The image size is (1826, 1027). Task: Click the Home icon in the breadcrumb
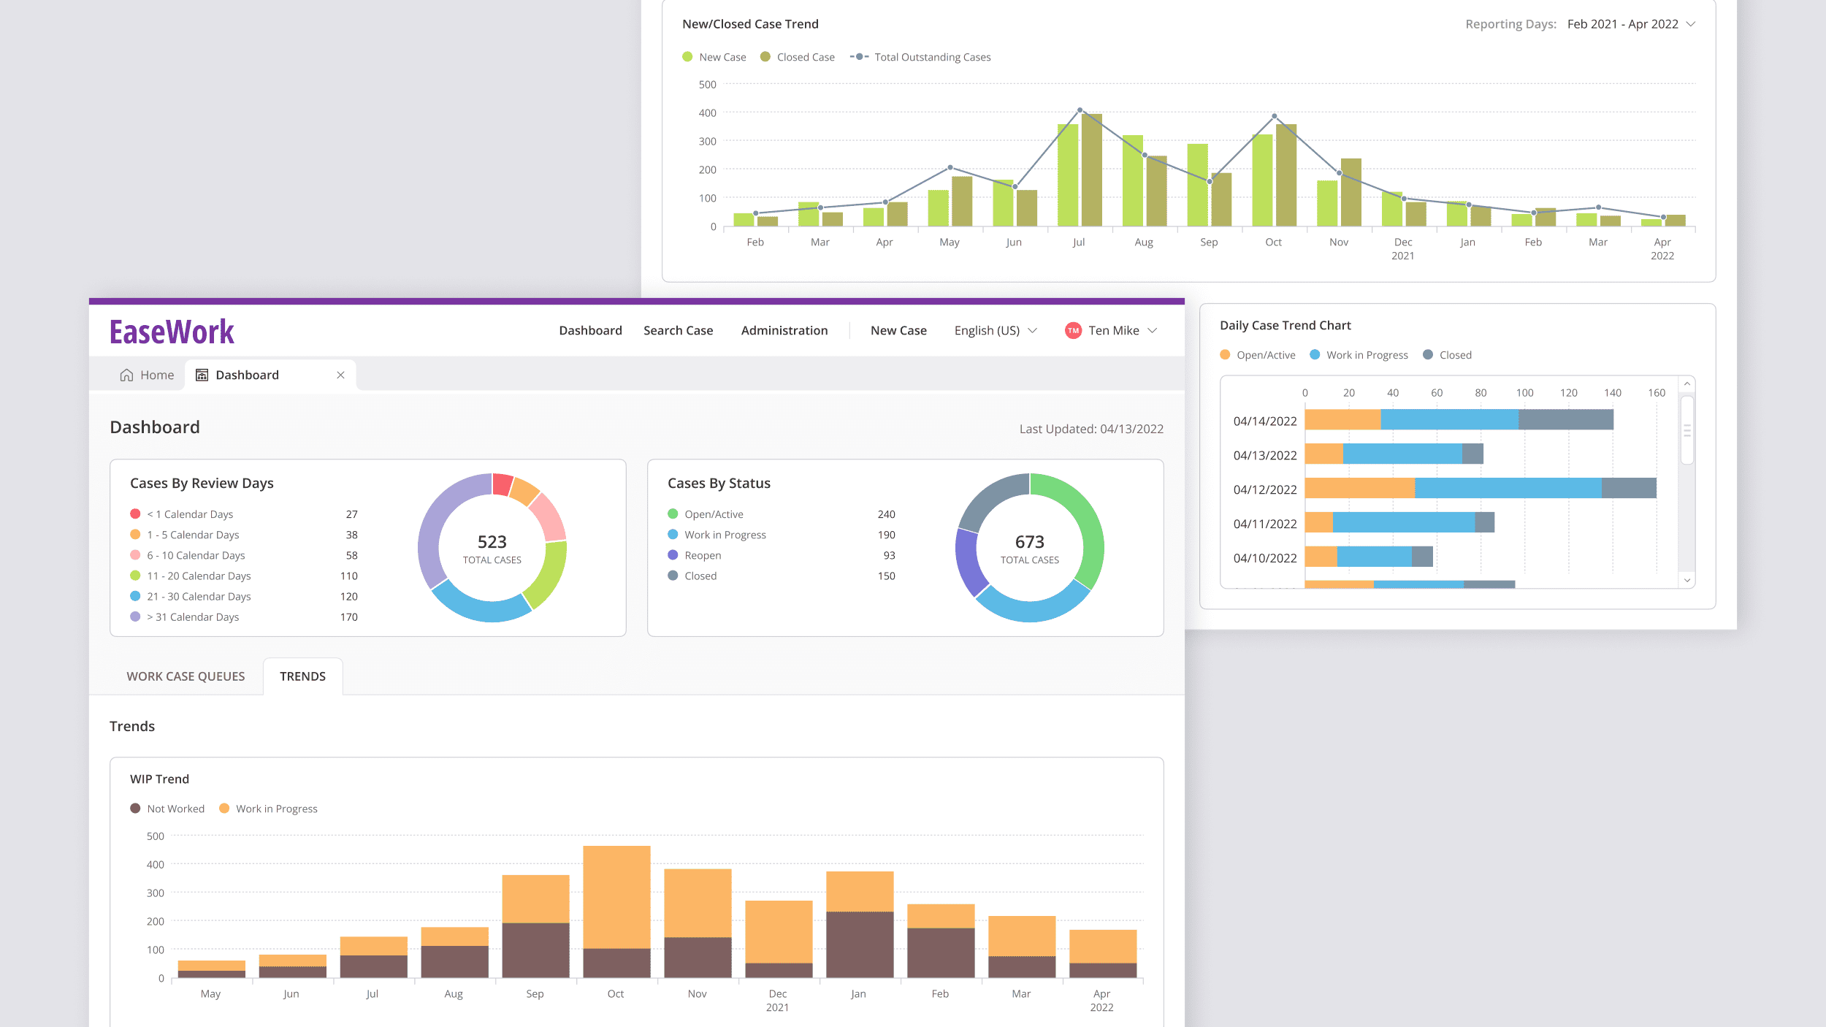[x=126, y=375]
